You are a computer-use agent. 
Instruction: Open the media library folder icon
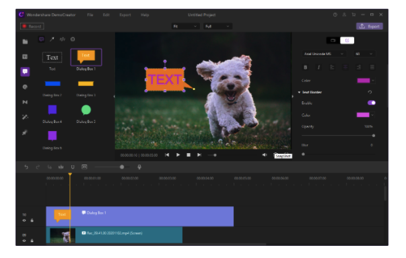(25, 42)
